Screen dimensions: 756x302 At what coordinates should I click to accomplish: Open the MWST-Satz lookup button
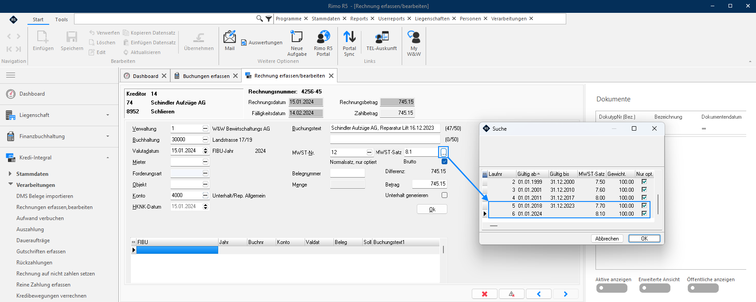click(x=443, y=152)
